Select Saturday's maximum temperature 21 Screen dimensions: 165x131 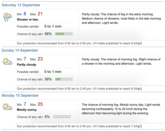[x=40, y=14]
